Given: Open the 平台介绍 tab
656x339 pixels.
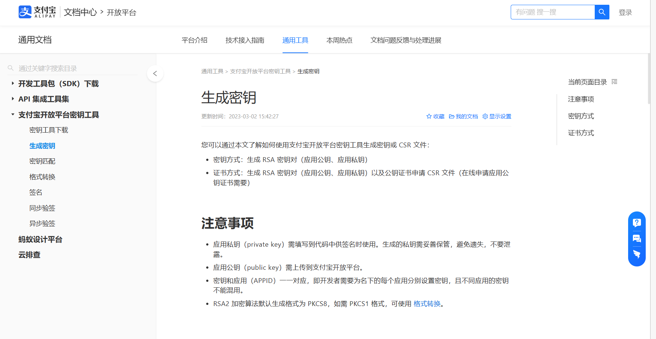Looking at the screenshot, I should coord(194,40).
